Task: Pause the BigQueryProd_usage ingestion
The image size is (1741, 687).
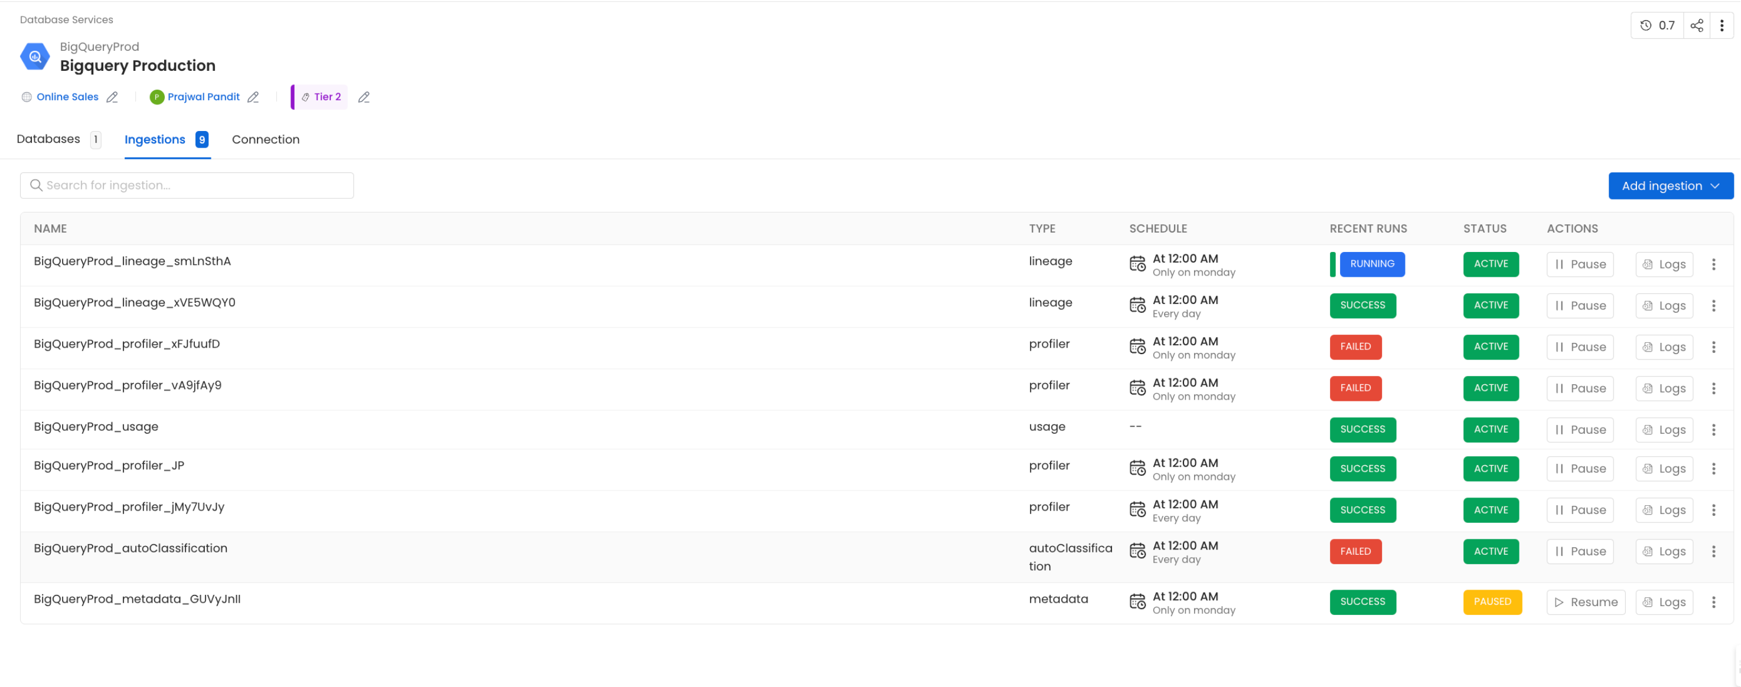Action: tap(1579, 430)
